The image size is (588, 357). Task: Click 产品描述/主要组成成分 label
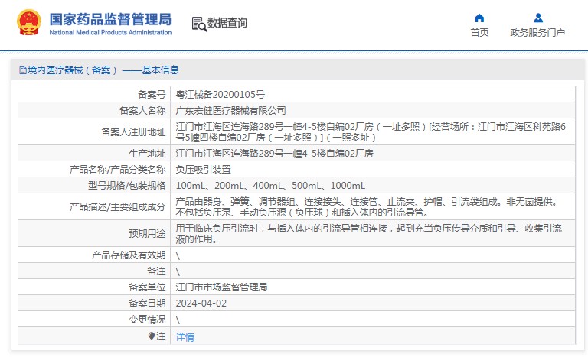click(x=117, y=206)
